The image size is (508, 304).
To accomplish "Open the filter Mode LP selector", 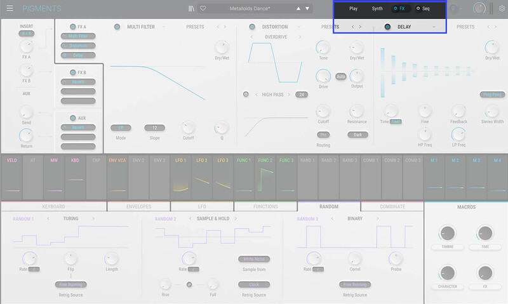I will 121,128.
